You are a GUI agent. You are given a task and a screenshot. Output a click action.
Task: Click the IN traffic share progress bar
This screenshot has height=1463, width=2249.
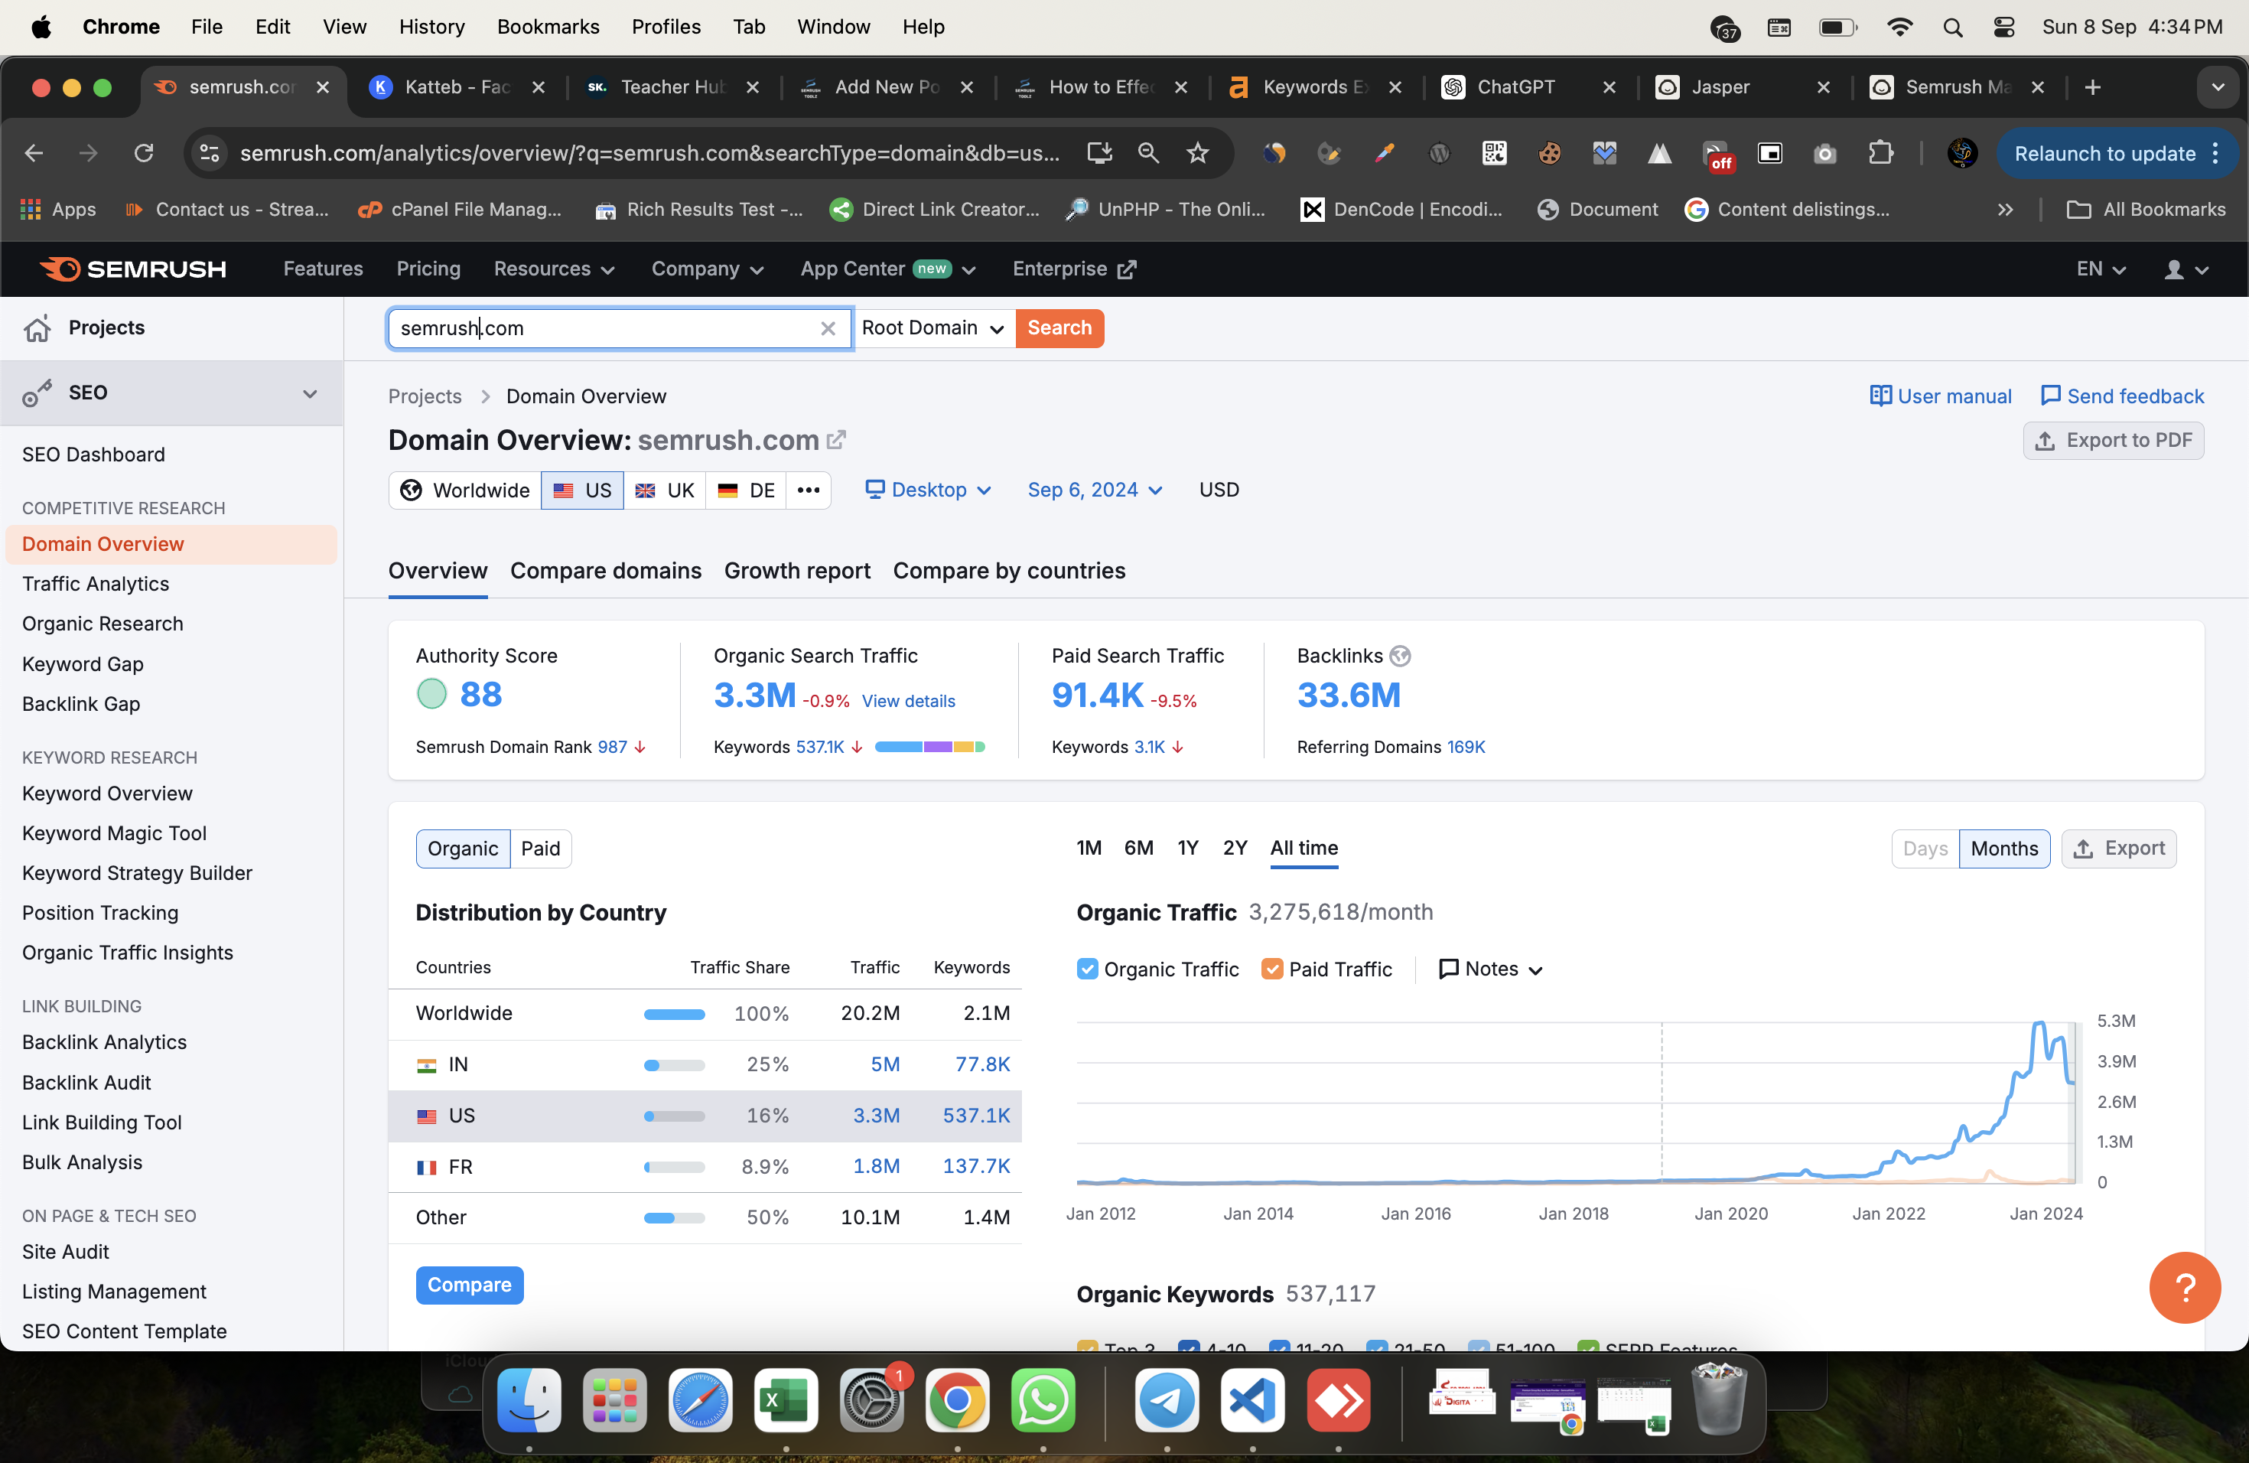pos(674,1066)
